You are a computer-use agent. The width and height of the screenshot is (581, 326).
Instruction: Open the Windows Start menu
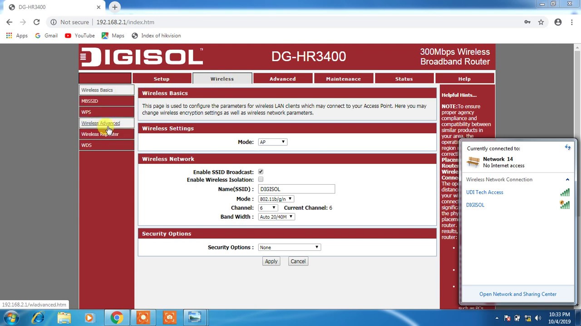11,318
